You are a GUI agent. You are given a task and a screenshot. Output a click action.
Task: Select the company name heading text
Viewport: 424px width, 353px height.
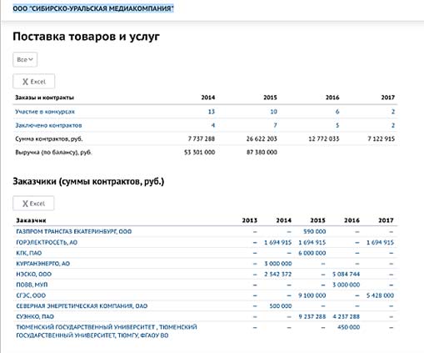pyautogui.click(x=93, y=8)
